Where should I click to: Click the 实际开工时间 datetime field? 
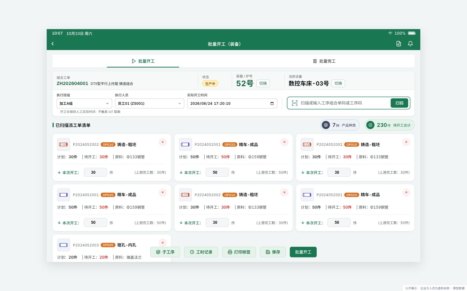[x=232, y=104]
